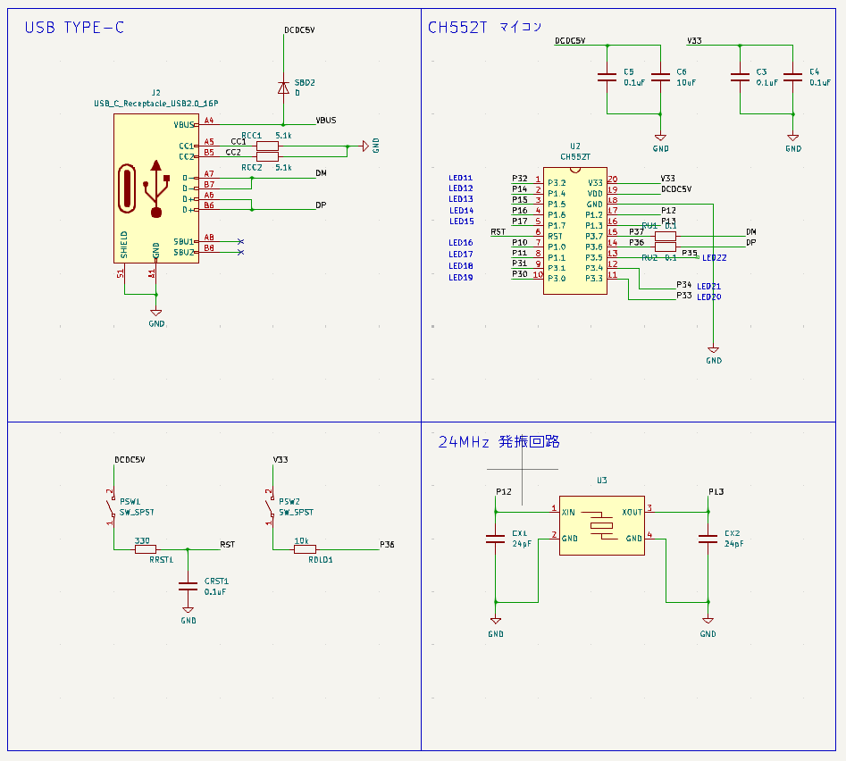Viewport: 846px width, 761px height.
Task: Click the LED15 text label
Action: 462,222
